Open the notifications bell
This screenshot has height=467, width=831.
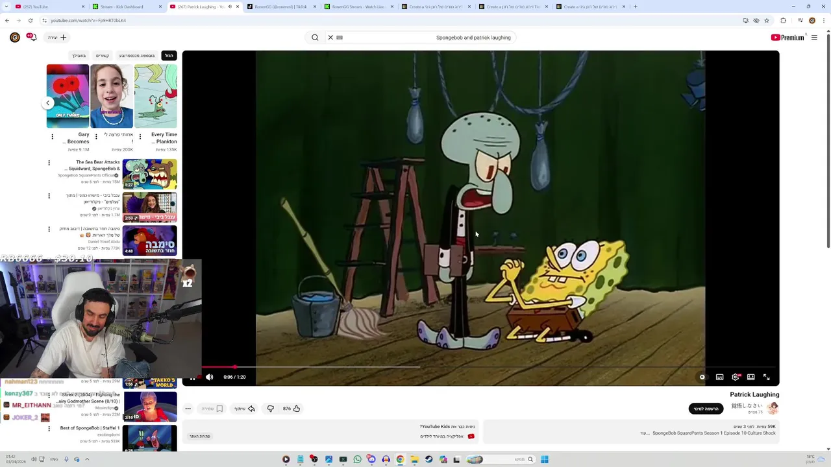tap(31, 38)
